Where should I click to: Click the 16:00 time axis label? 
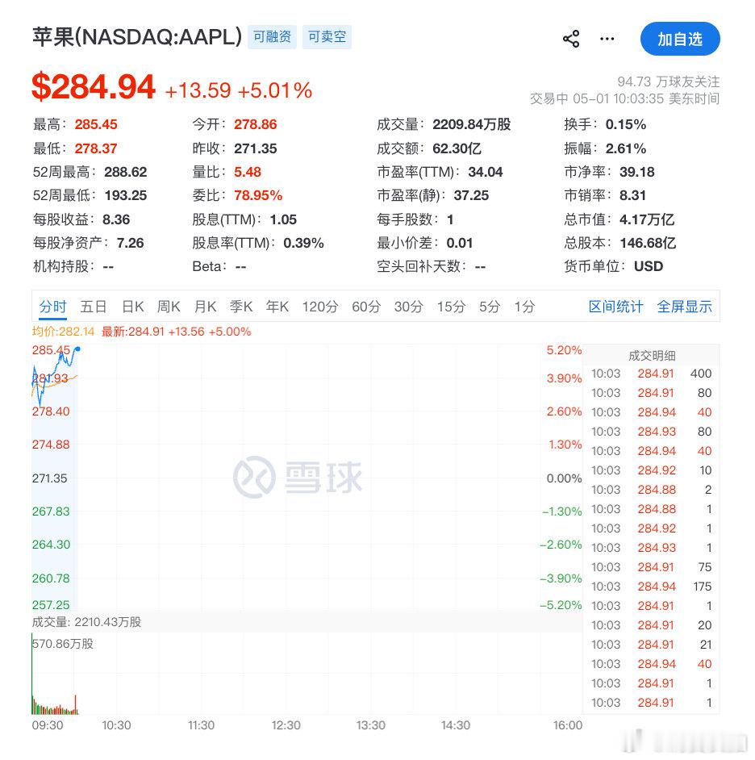(x=568, y=725)
